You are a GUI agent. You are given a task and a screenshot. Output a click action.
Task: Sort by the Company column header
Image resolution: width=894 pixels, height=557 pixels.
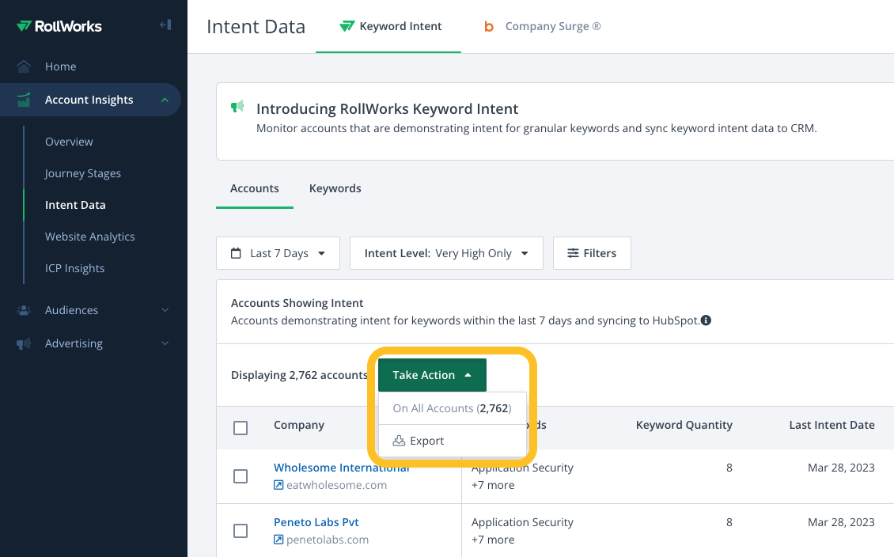(299, 425)
